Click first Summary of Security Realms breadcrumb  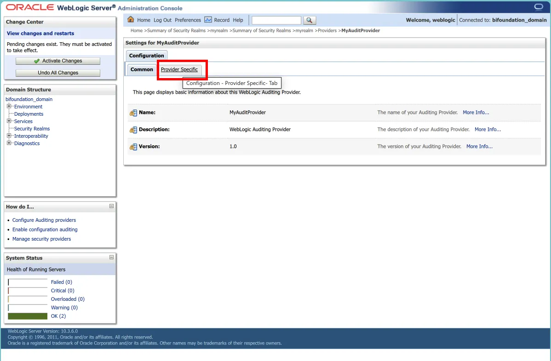coord(177,30)
